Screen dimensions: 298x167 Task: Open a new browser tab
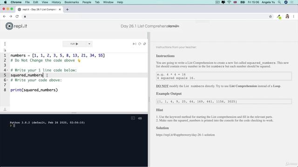pos(67,9)
